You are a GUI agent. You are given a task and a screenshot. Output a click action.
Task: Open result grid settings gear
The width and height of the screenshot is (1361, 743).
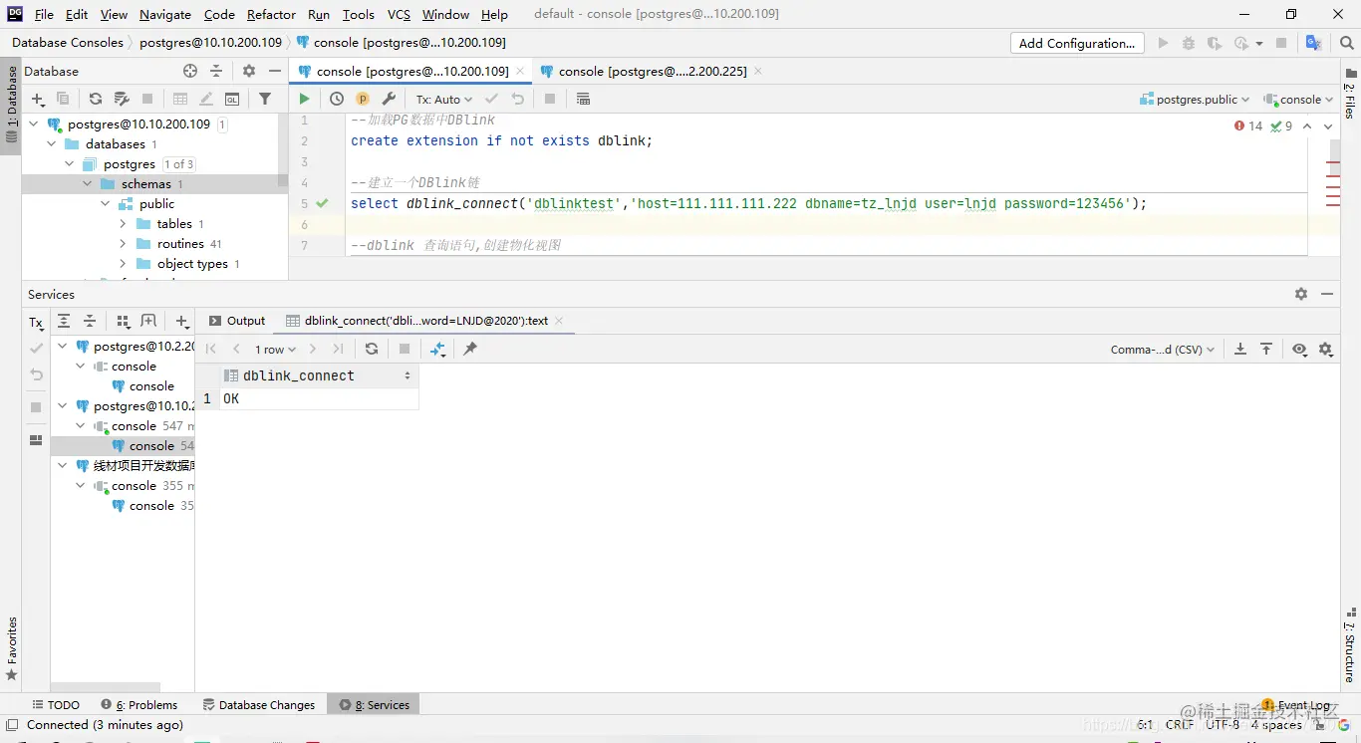pos(1325,349)
